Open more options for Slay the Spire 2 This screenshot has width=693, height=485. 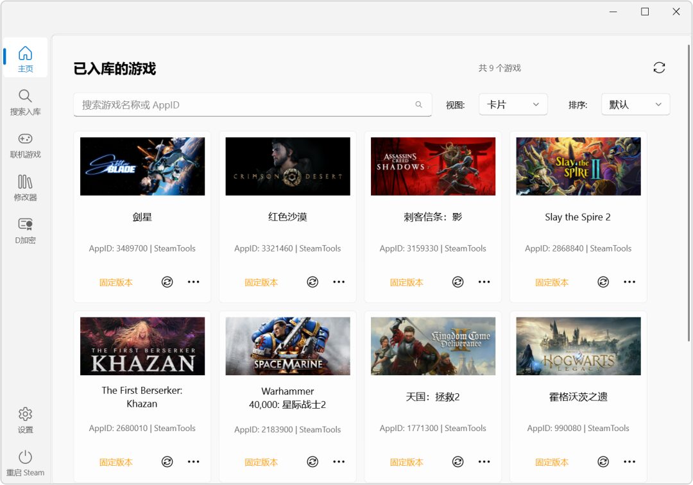pyautogui.click(x=630, y=282)
